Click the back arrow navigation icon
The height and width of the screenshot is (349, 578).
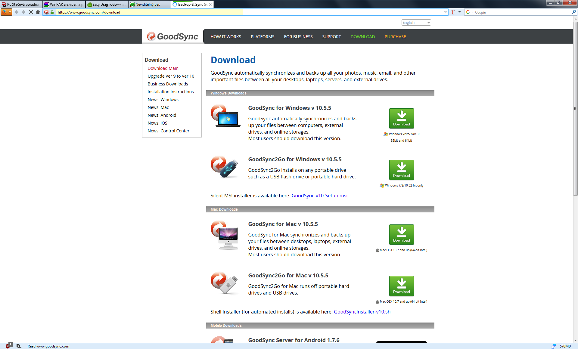click(x=17, y=12)
